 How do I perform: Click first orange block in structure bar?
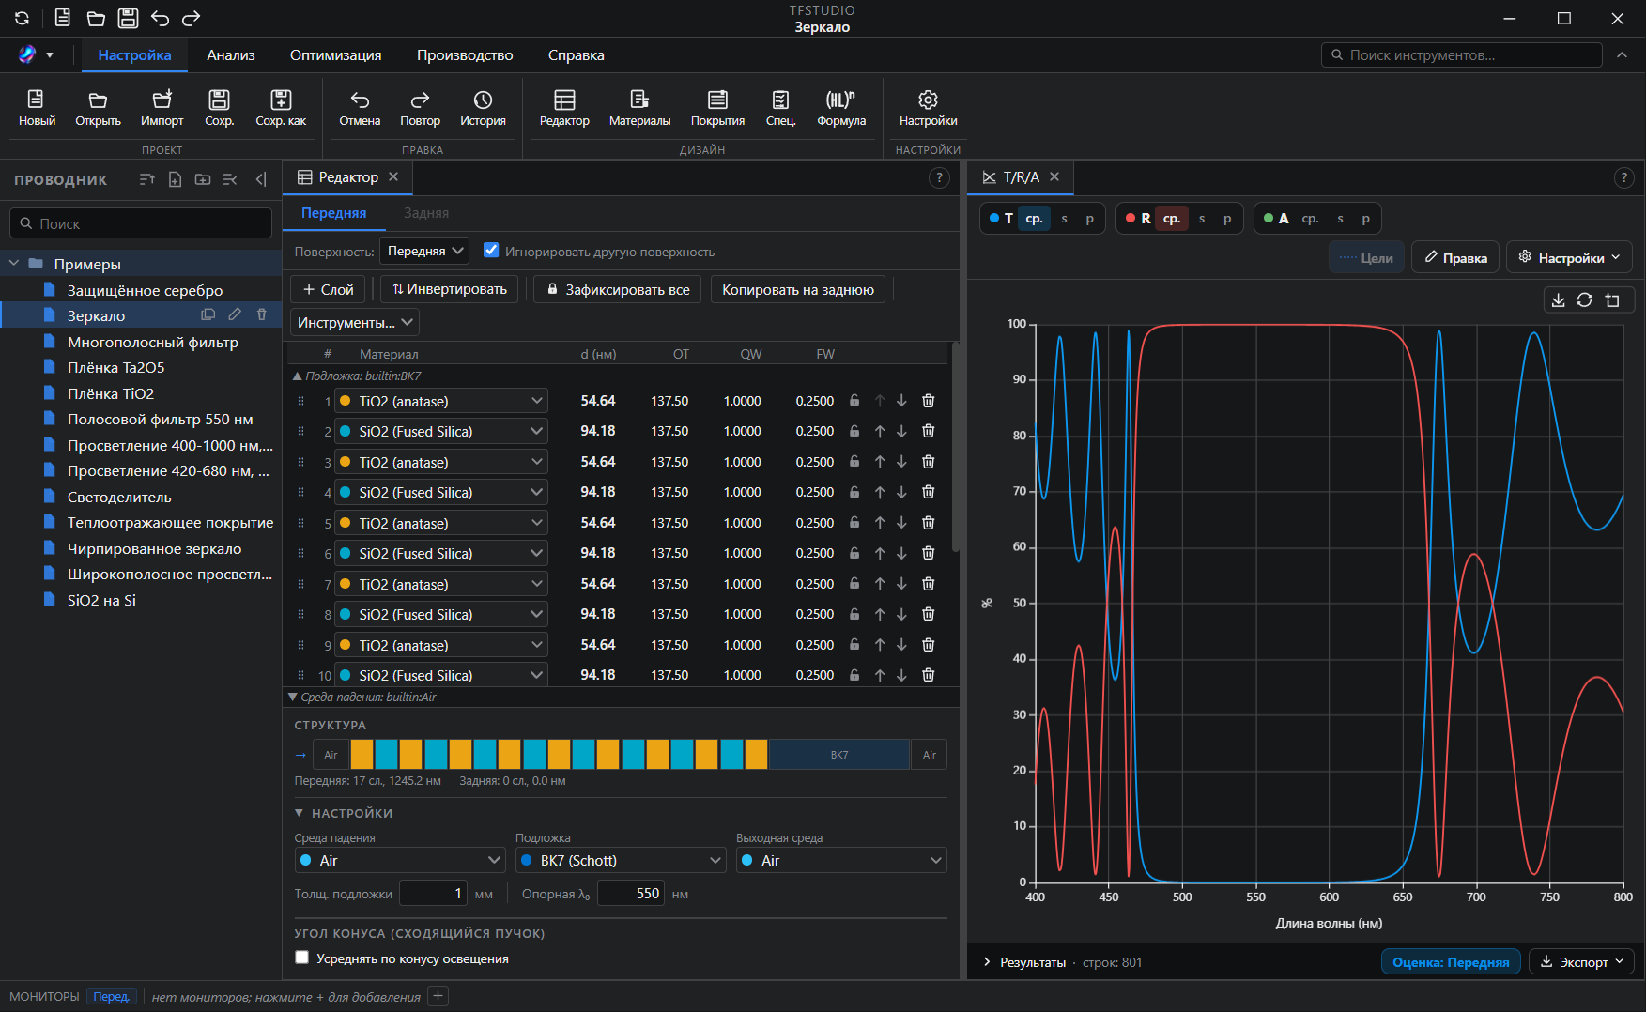pyautogui.click(x=362, y=755)
